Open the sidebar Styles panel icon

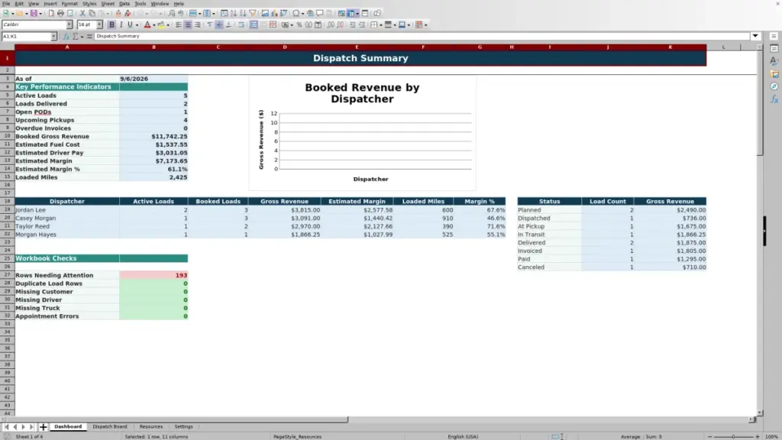(x=774, y=61)
